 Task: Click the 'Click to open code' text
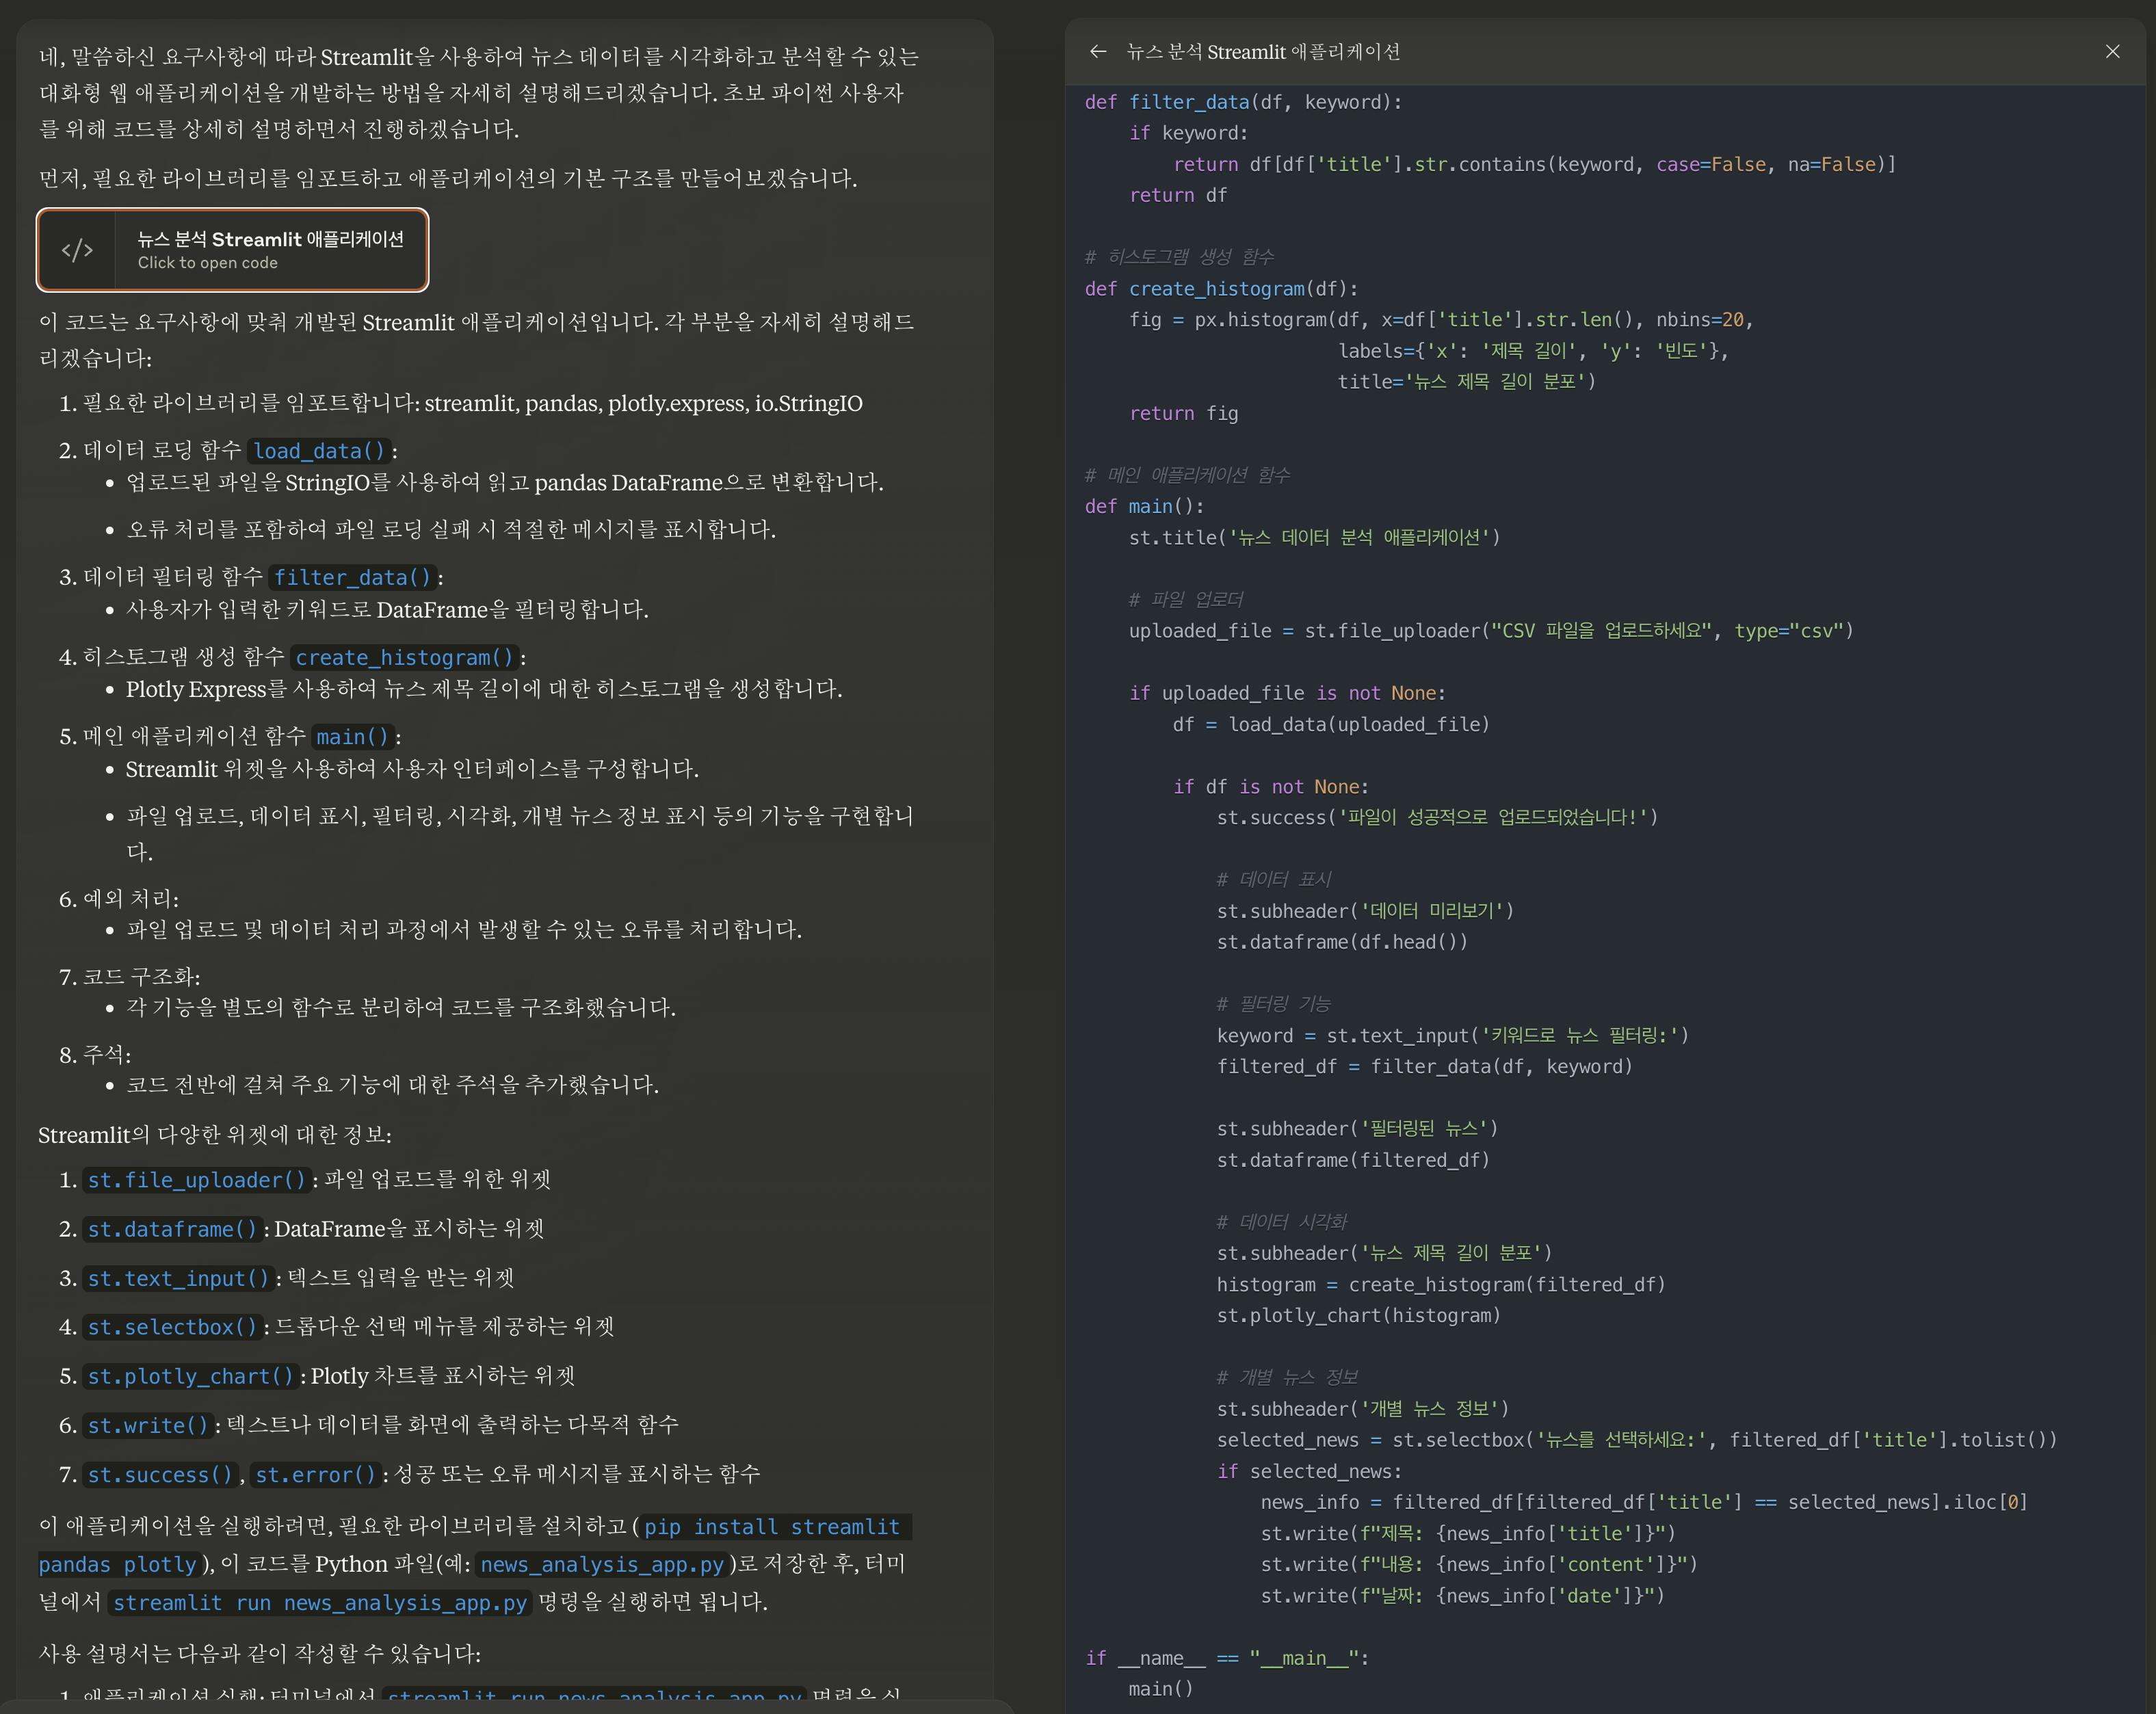[207, 263]
